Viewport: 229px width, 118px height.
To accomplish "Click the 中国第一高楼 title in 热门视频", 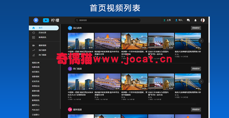I will [x=81, y=94].
